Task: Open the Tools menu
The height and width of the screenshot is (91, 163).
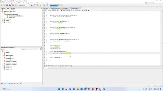Action: click(38, 3)
